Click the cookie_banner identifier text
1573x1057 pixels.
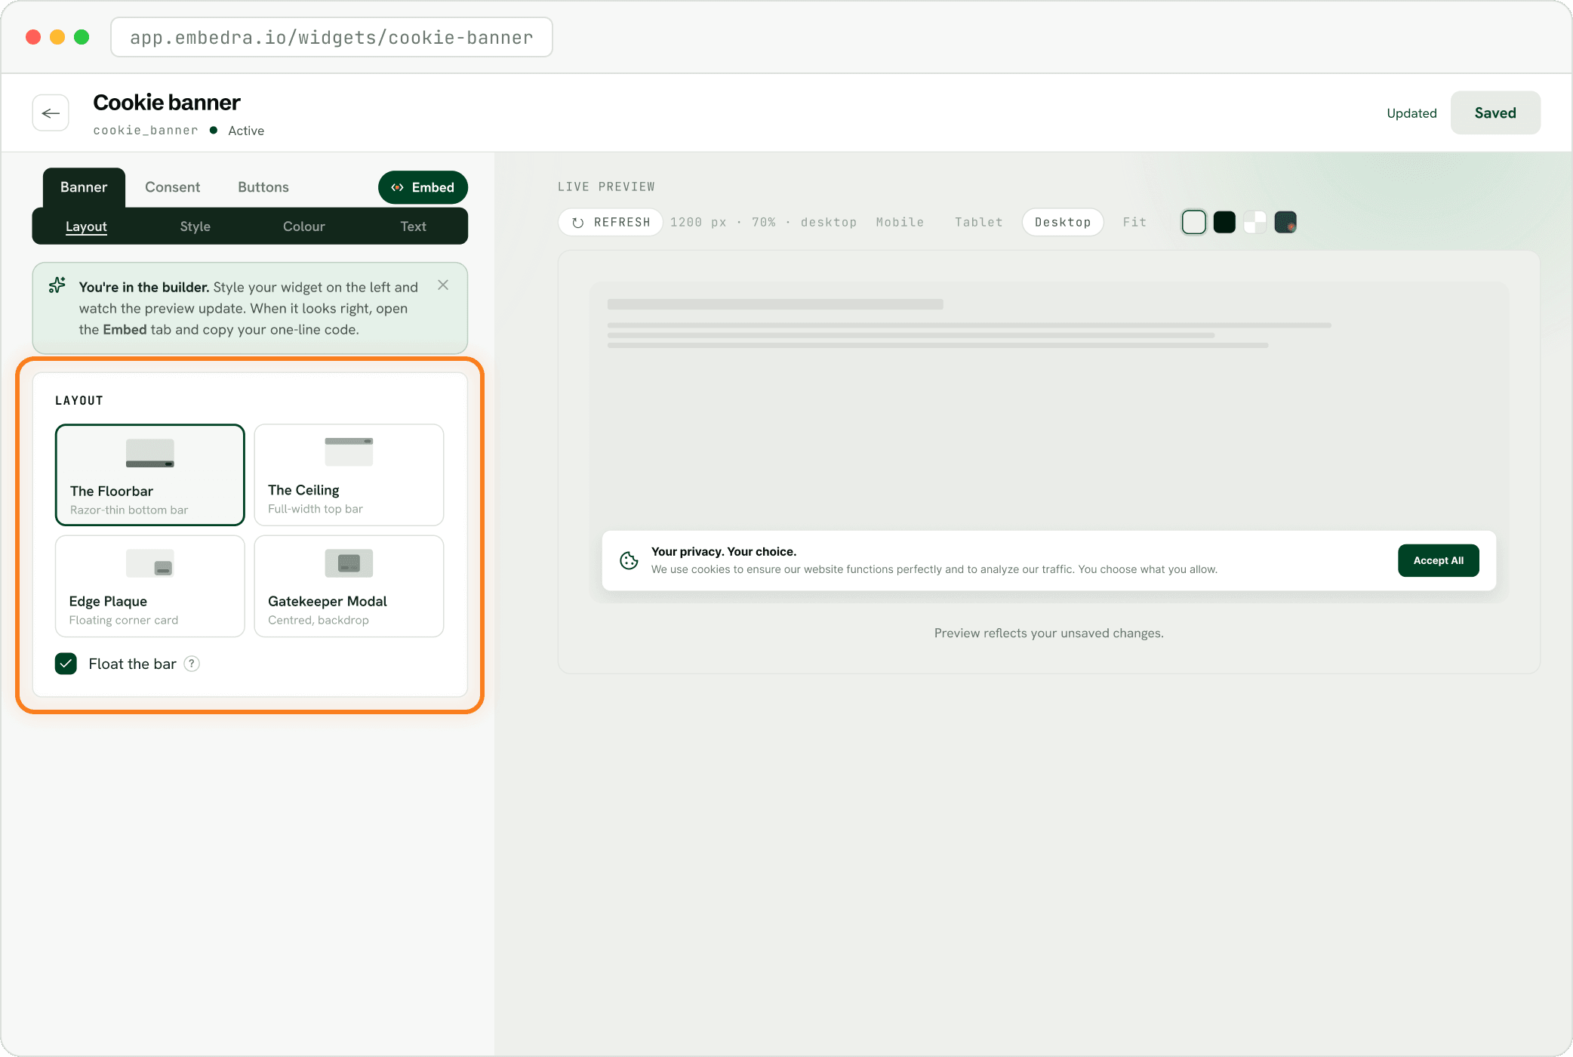click(146, 131)
